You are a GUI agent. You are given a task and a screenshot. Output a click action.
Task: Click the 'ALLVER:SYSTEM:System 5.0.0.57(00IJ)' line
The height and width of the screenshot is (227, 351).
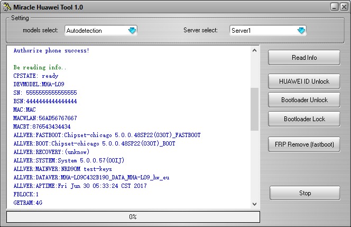click(x=69, y=160)
